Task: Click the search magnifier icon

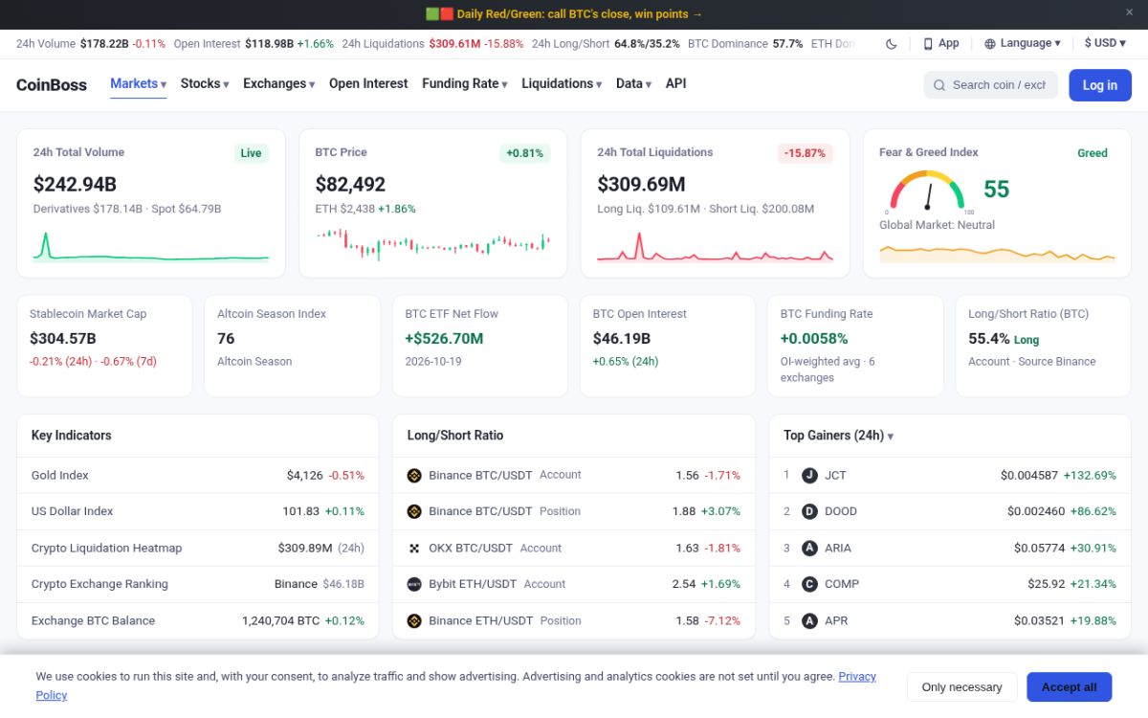Action: point(939,85)
